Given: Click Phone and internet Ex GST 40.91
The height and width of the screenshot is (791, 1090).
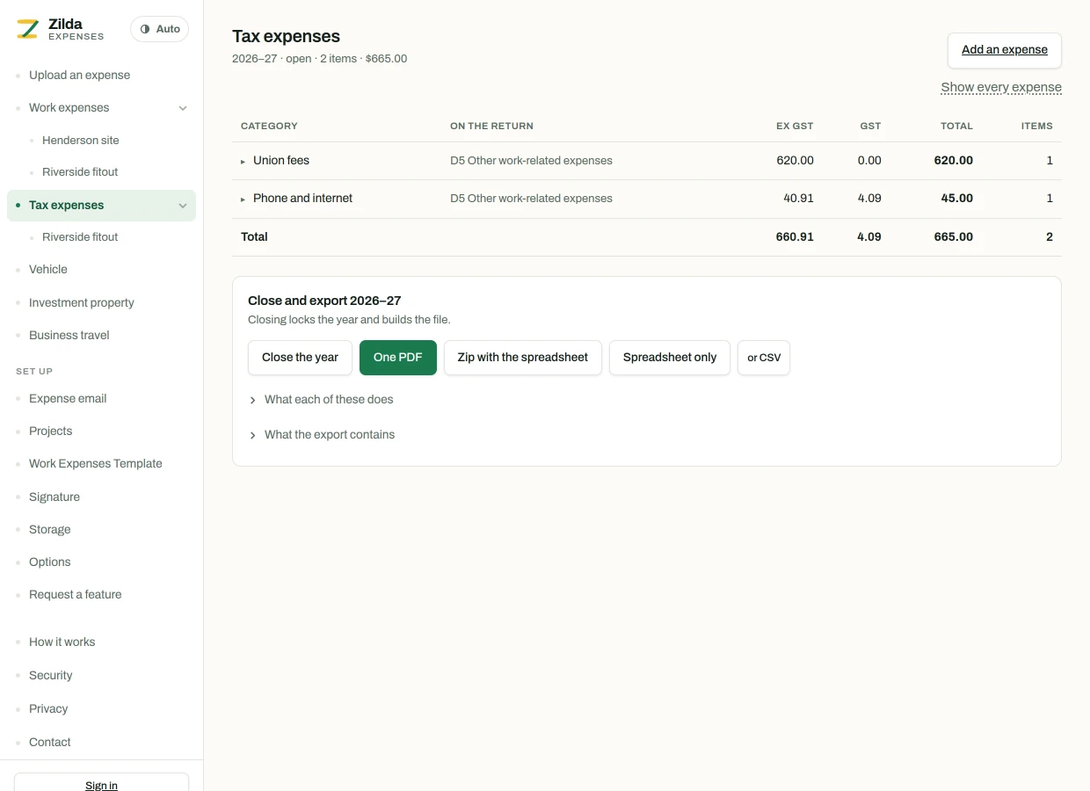Looking at the screenshot, I should (x=798, y=199).
